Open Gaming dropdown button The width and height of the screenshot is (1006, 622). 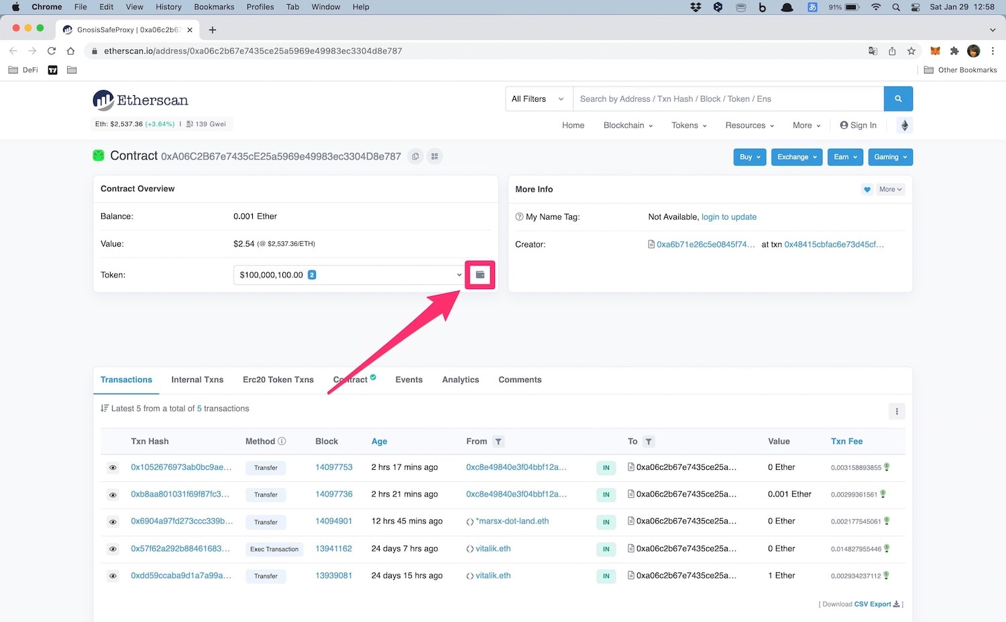(890, 157)
